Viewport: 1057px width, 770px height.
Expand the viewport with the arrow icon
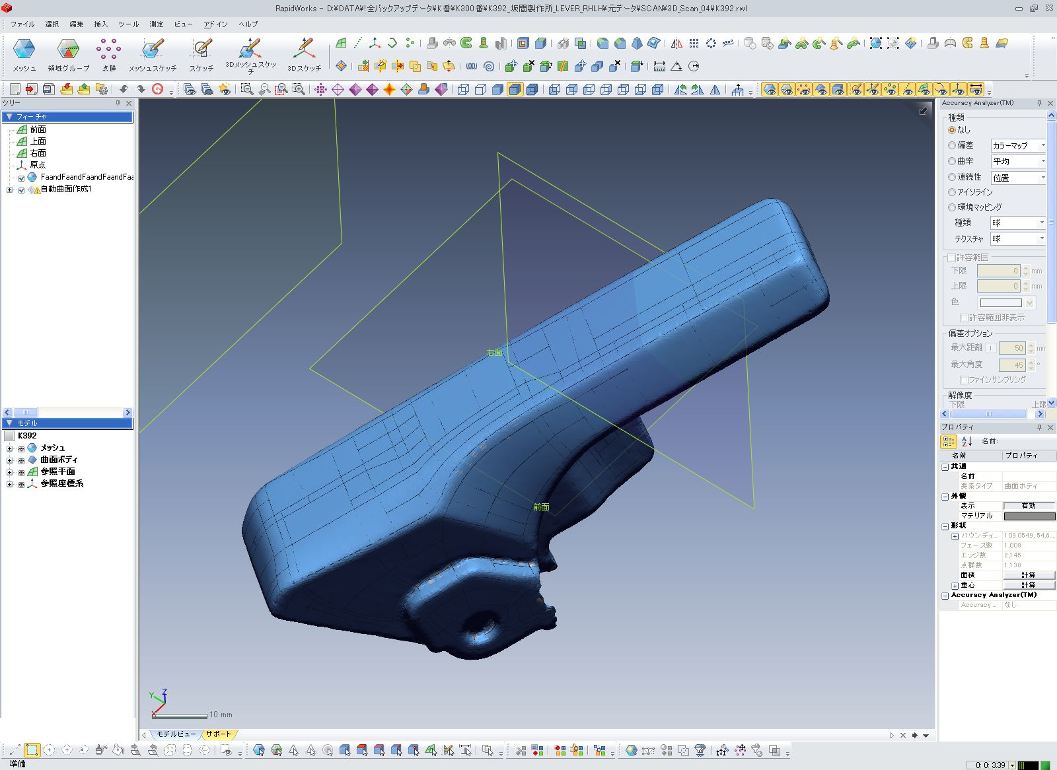coord(923,111)
